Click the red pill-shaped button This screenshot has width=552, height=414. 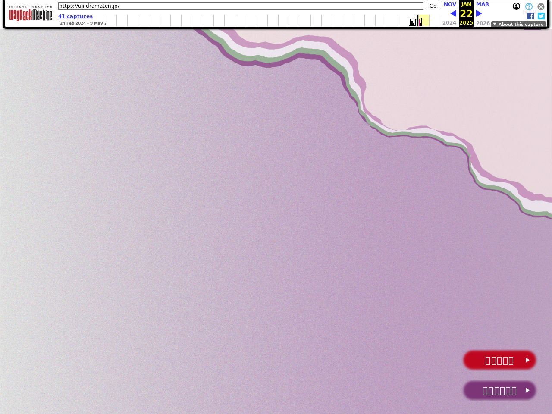[499, 360]
